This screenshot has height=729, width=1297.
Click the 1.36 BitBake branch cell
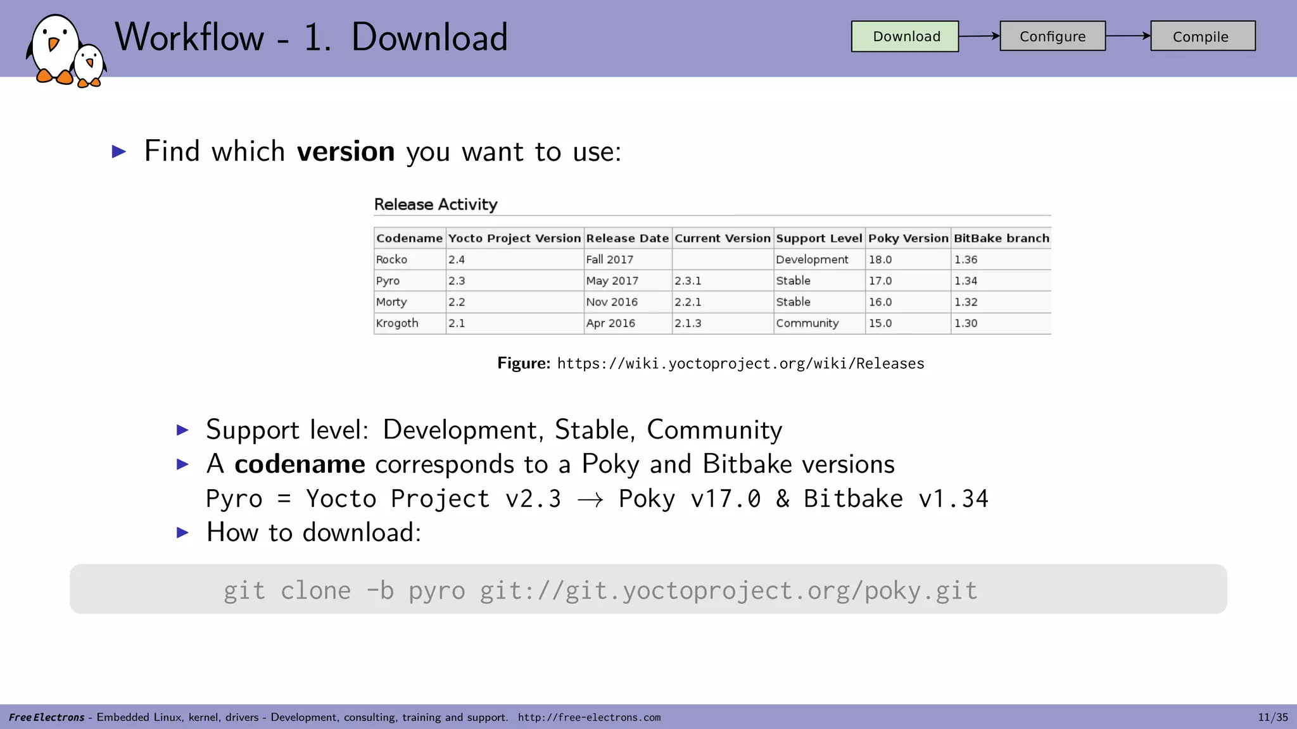tap(1001, 259)
